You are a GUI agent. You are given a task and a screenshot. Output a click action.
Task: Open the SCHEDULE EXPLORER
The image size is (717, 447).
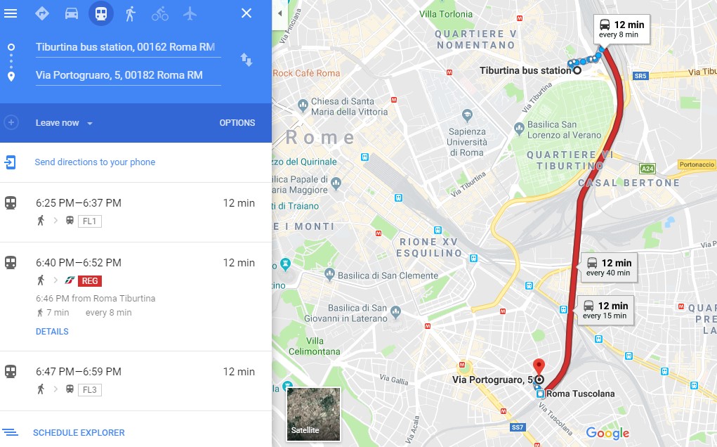click(x=79, y=432)
